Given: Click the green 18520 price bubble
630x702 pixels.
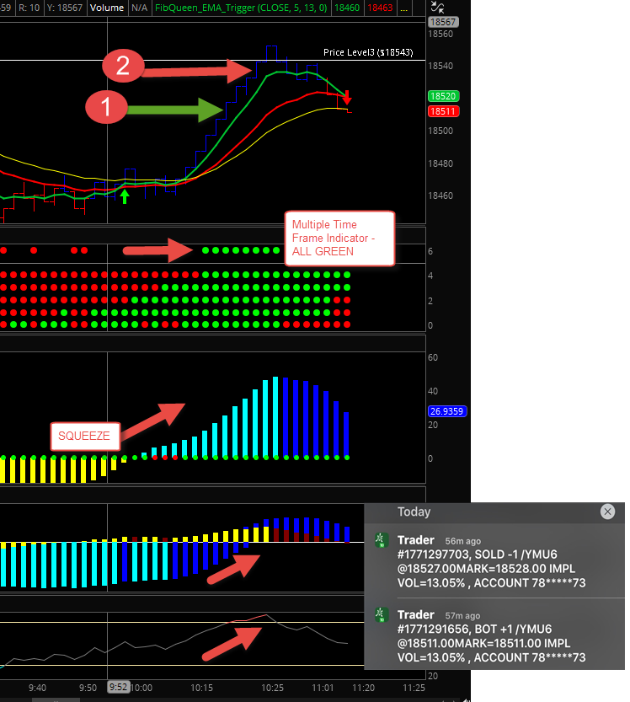Looking at the screenshot, I should (443, 96).
